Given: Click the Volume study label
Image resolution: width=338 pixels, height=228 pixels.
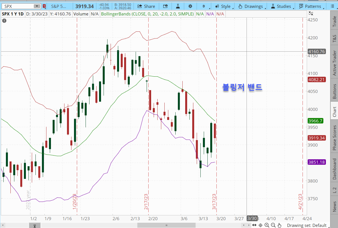Looking at the screenshot, I should 81,14.
